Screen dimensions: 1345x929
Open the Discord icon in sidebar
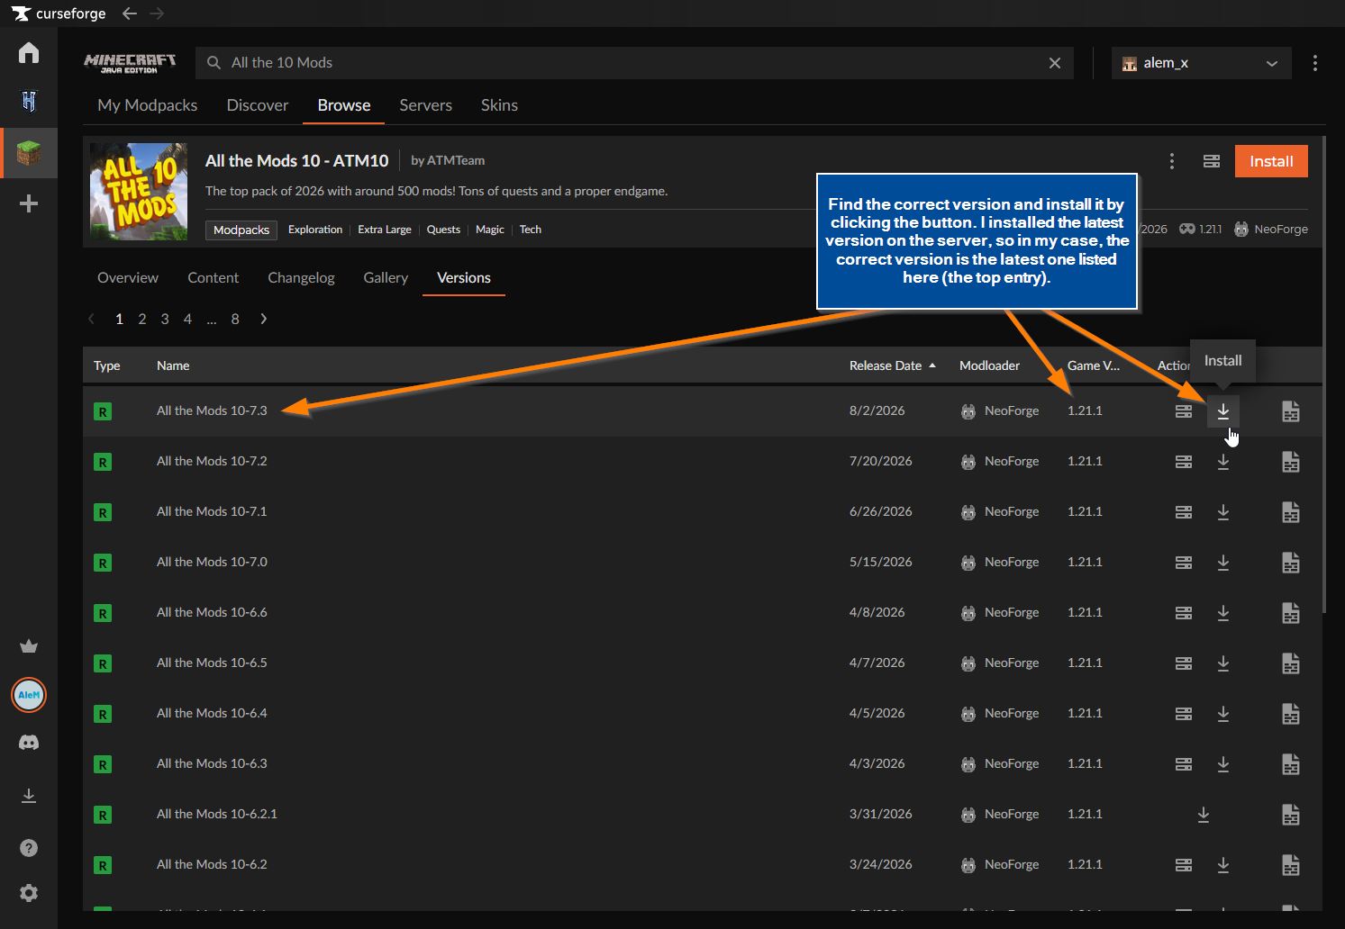(x=29, y=743)
